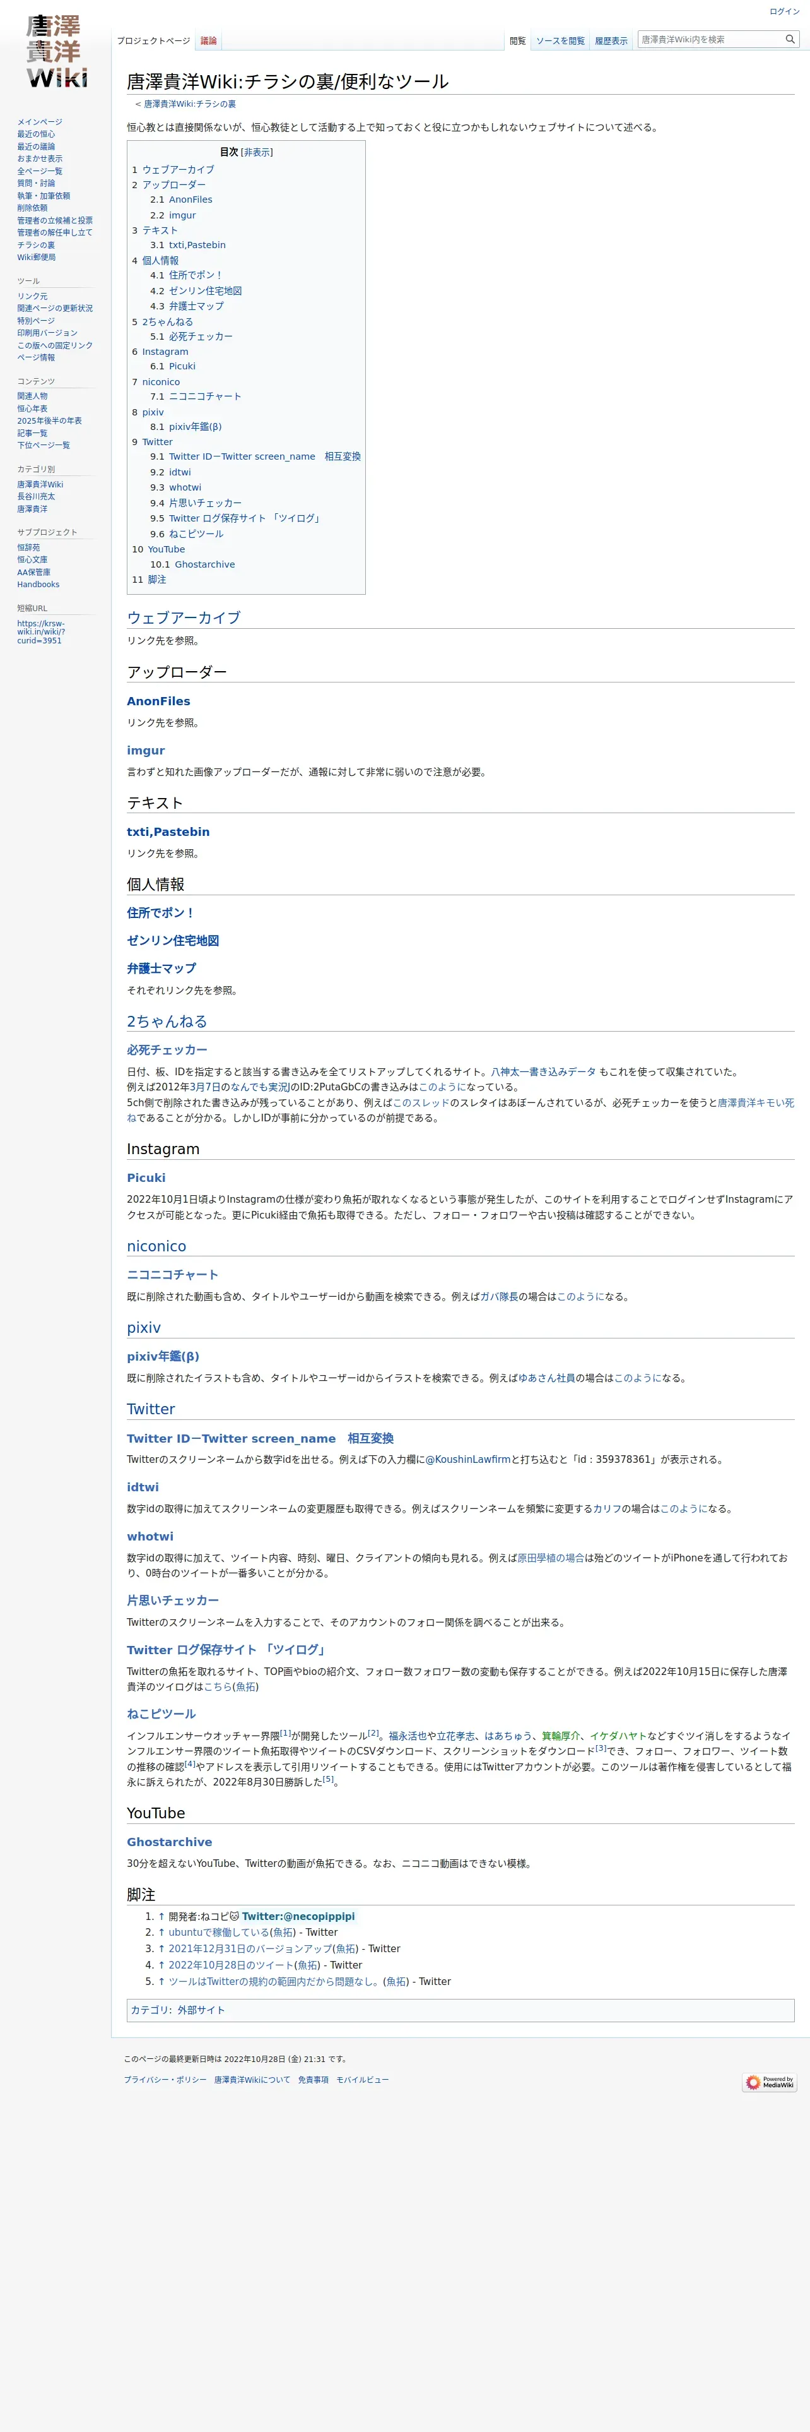Screen dimensions: 810x2432
Task: Open 恒心文庫 subproject link
Action: (32, 560)
